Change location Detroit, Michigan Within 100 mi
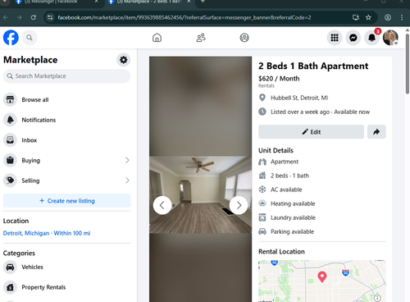The height and width of the screenshot is (302, 410). click(47, 233)
